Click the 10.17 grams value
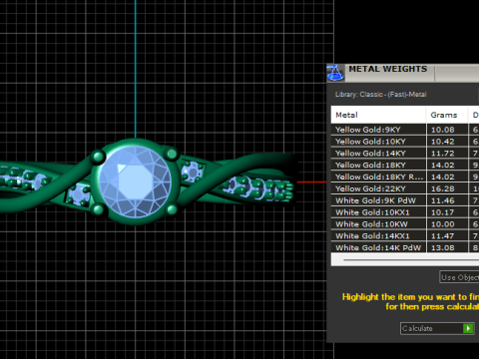 (x=443, y=212)
